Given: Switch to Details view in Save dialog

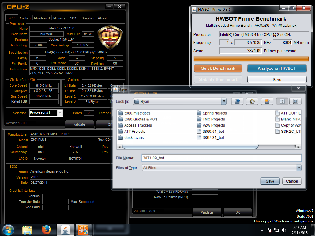Looking at the screenshot, I should click(x=295, y=101).
